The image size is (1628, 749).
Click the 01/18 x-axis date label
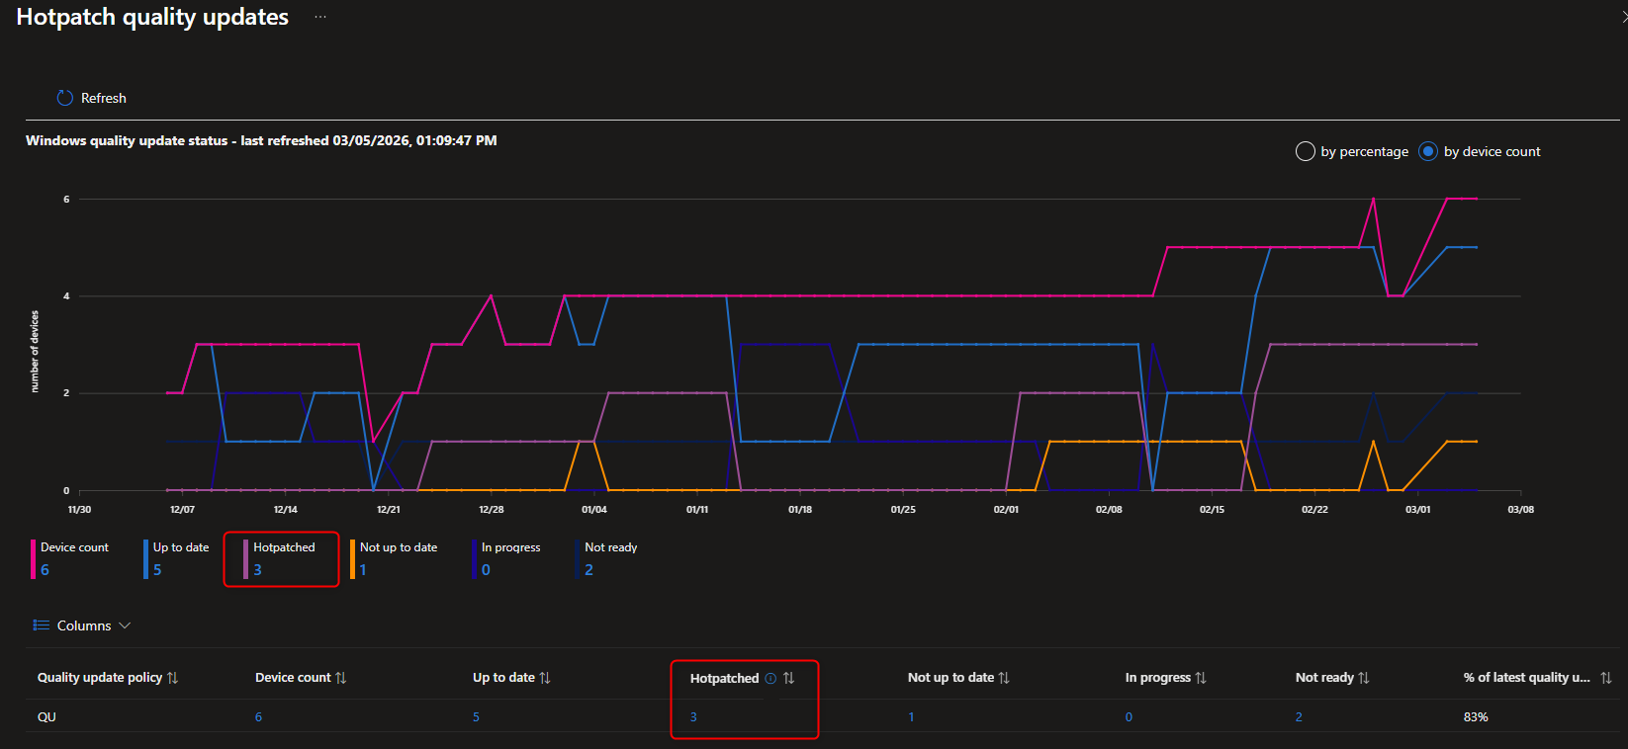click(x=800, y=510)
